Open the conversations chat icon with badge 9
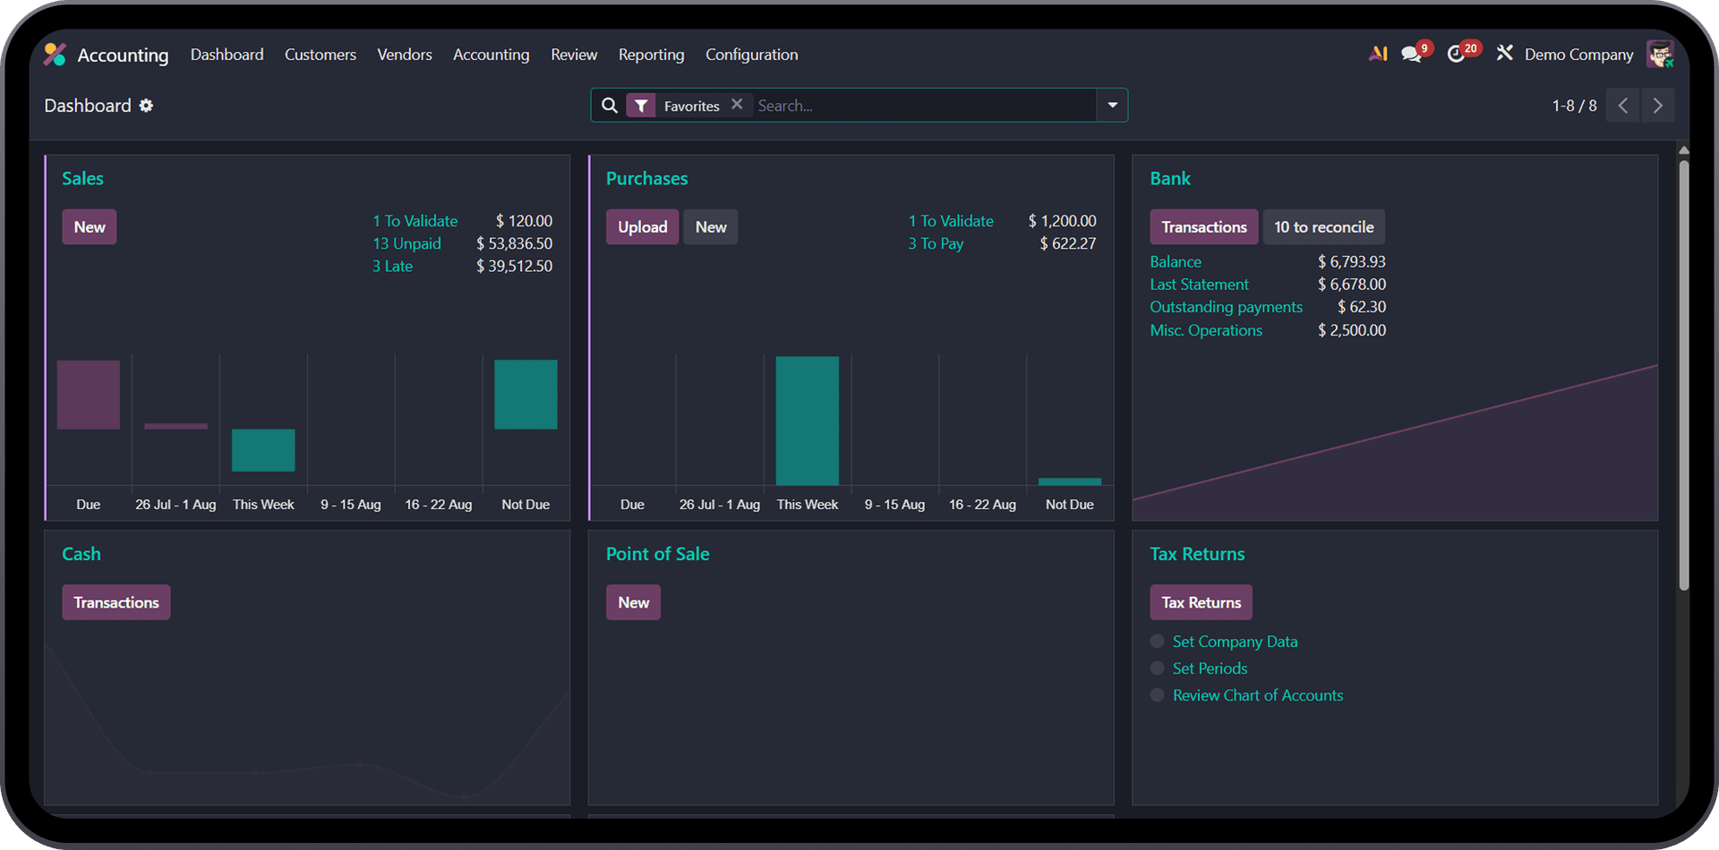Screen dimensions: 1719x850 pyautogui.click(x=1412, y=54)
